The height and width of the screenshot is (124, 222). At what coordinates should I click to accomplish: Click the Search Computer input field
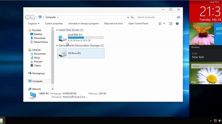click(156, 17)
